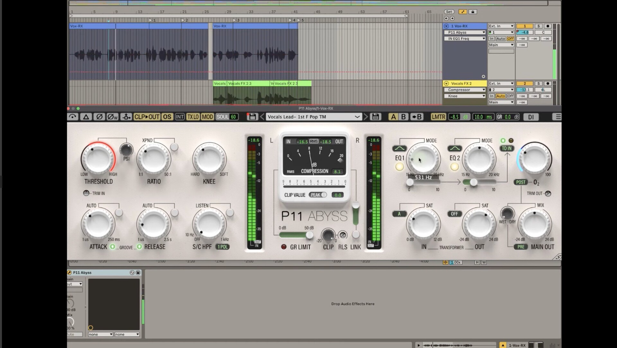The height and width of the screenshot is (348, 617).
Task: Toggle the phase invert Ø icon
Action: tap(99, 117)
